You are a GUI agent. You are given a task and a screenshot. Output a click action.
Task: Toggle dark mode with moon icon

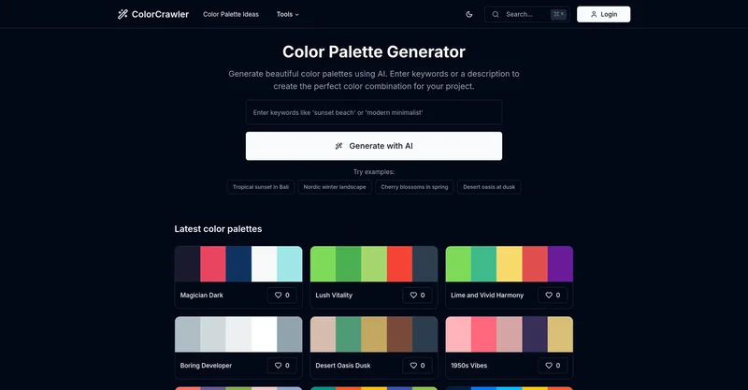[469, 14]
